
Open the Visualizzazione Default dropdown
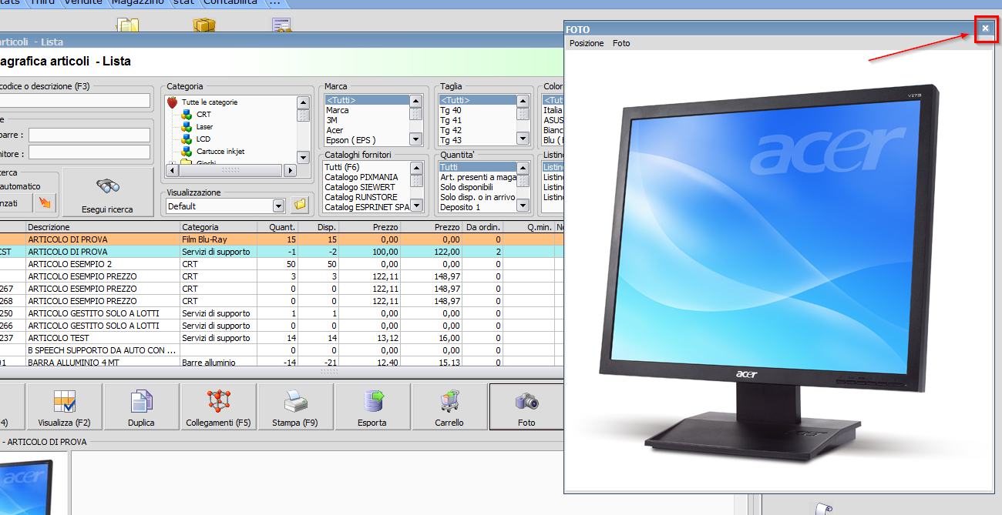279,206
